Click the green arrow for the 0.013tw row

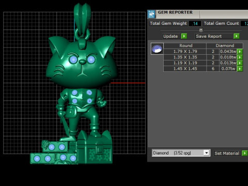[240, 63]
